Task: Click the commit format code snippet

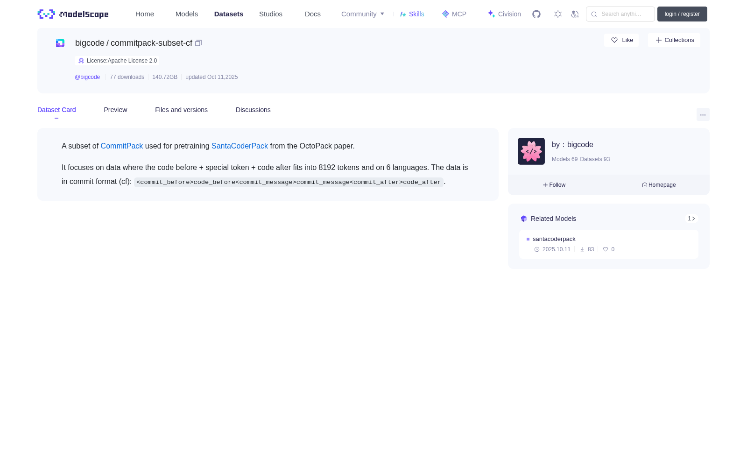Action: [289, 182]
